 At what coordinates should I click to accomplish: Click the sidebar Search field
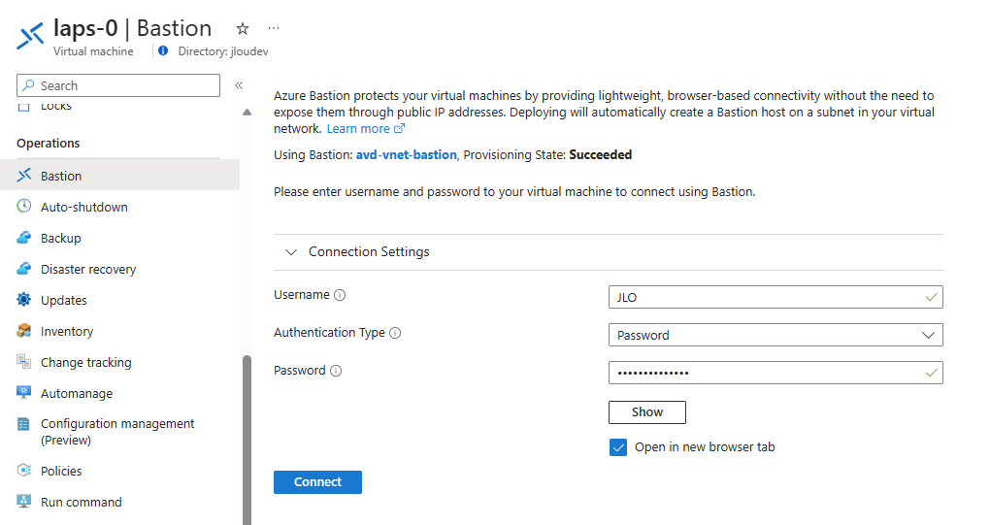[118, 85]
